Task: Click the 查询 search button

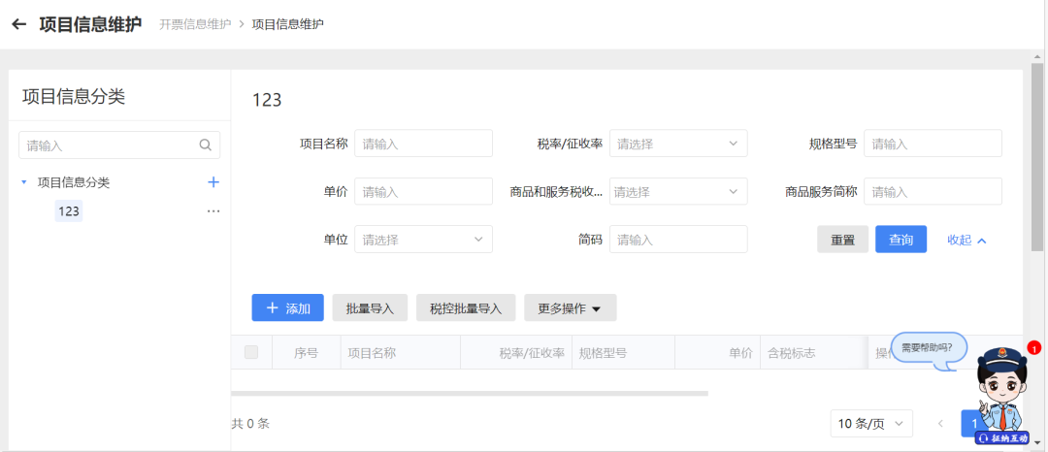Action: 901,240
